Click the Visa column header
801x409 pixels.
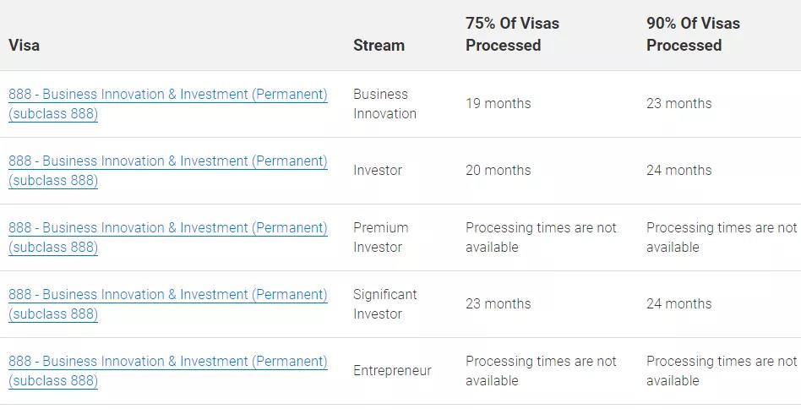(24, 45)
